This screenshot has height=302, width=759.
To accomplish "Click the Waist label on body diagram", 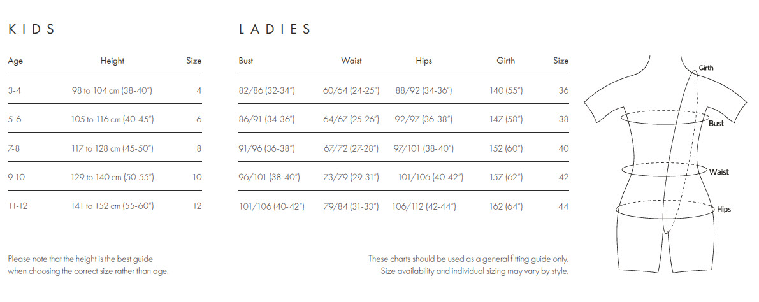I will 719,172.
